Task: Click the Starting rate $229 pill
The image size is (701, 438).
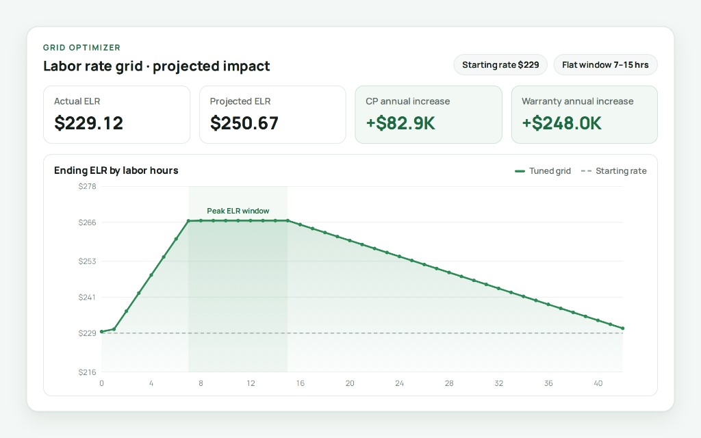Action: (x=500, y=65)
